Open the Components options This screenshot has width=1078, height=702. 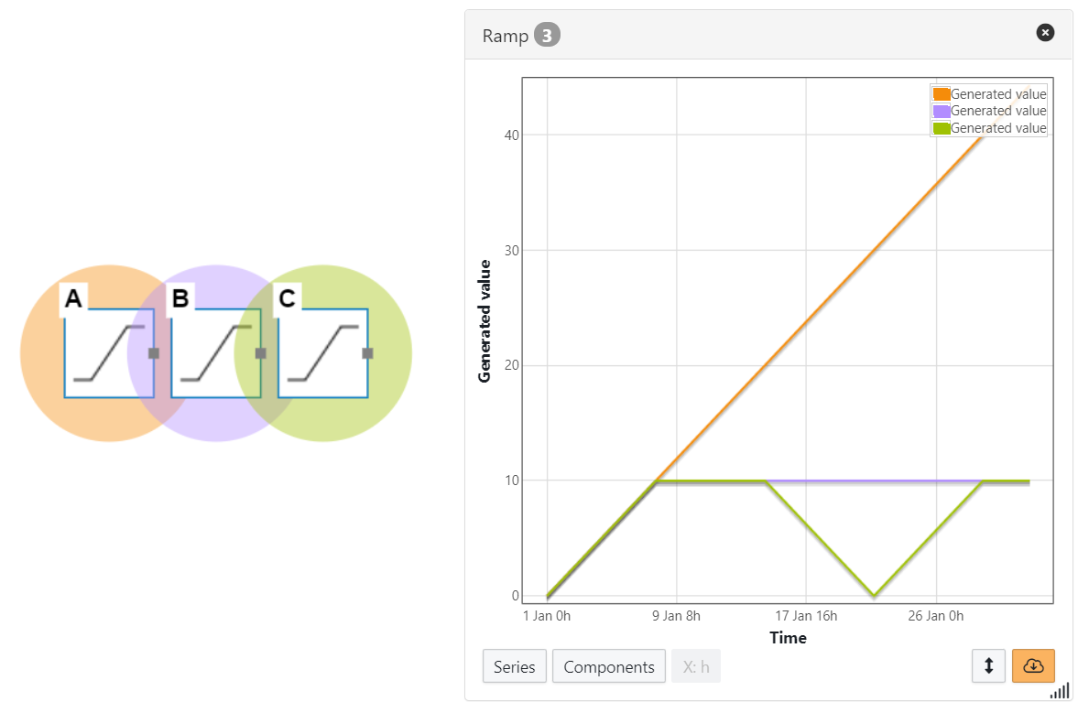tap(609, 666)
